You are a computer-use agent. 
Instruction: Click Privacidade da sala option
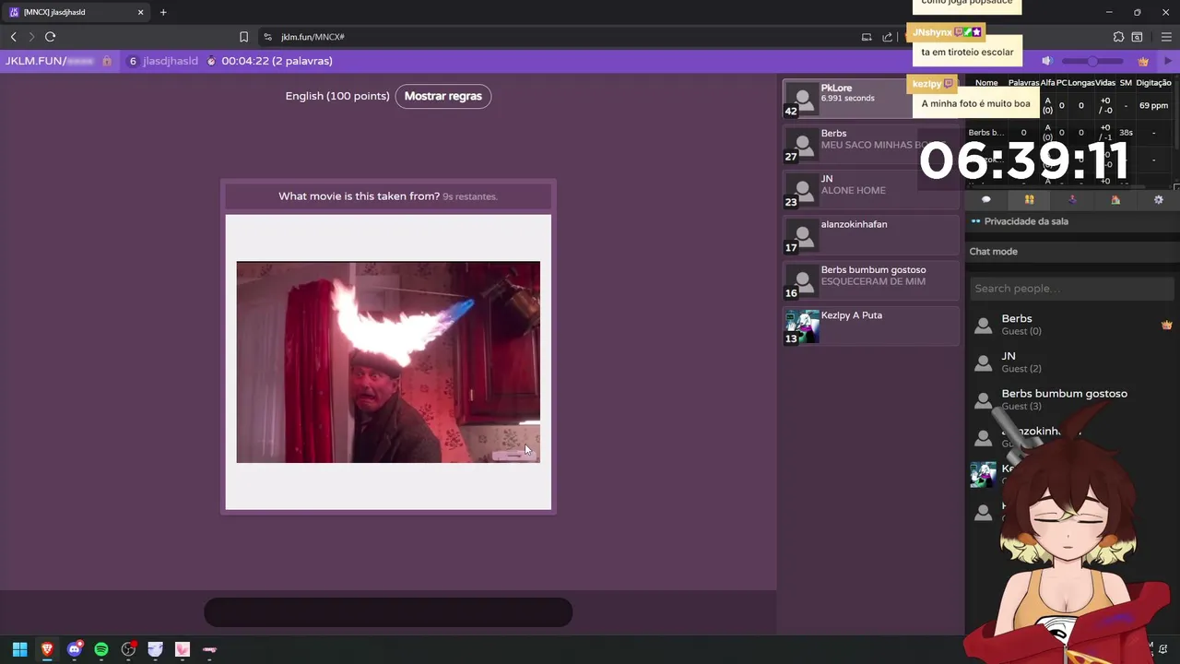1026,221
